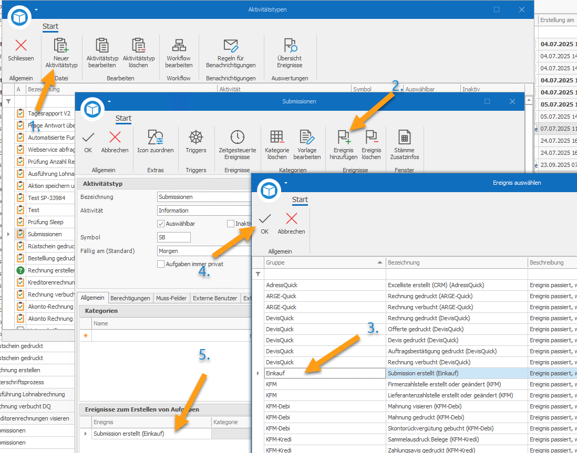The height and width of the screenshot is (453, 577).
Task: Select Prüfung Sleep activity type
Action: click(x=45, y=222)
